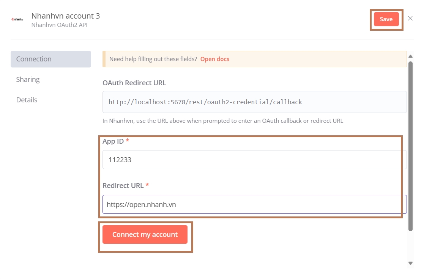Switch to the Sharing tab
The height and width of the screenshot is (279, 424).
(28, 80)
